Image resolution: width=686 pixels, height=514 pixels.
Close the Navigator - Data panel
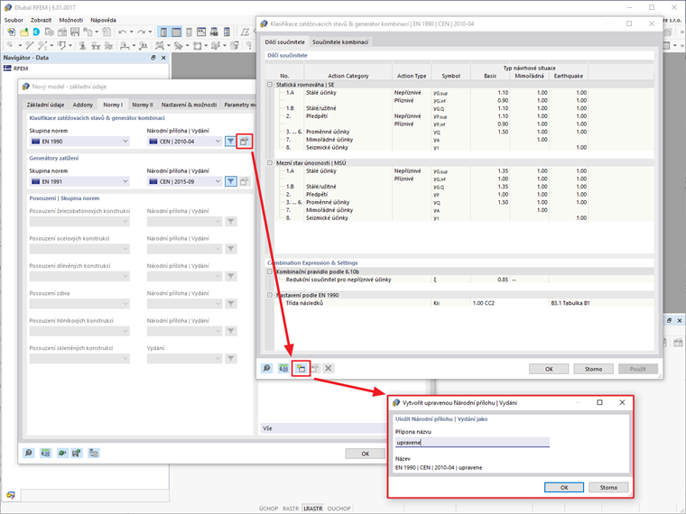coord(163,58)
